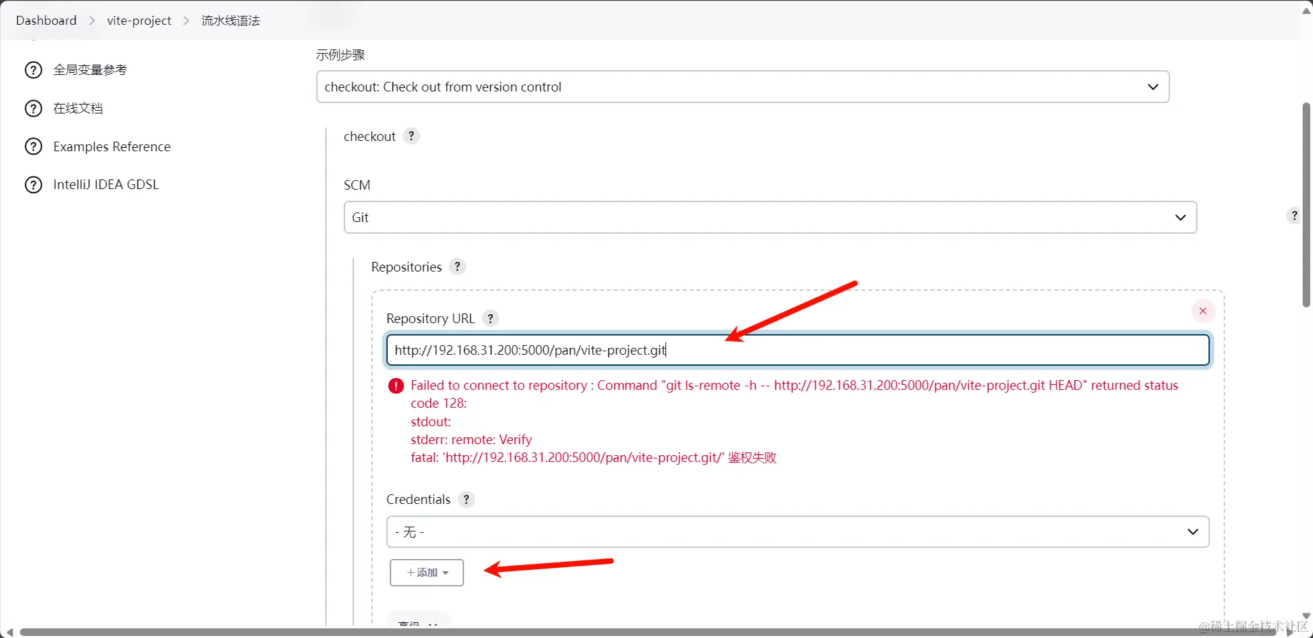The width and height of the screenshot is (1313, 638).
Task: Click into the Repository URL field
Action: (x=797, y=350)
